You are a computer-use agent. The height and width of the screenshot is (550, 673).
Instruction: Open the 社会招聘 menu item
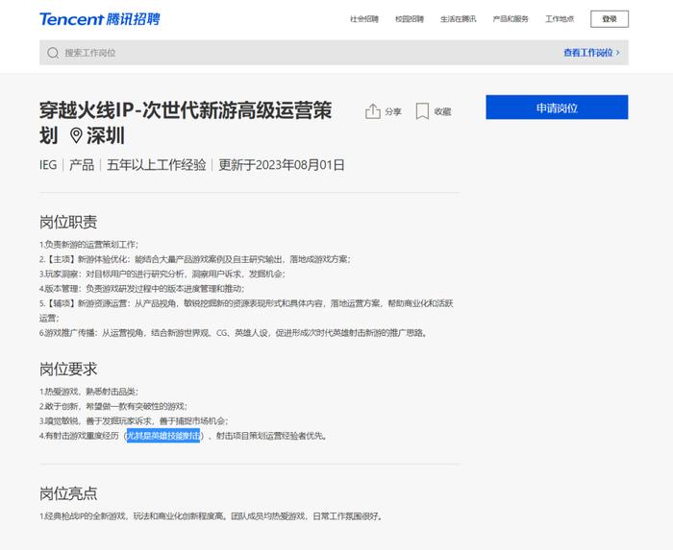click(x=364, y=19)
